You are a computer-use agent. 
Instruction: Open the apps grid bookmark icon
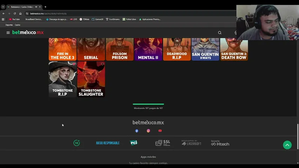tap(3, 19)
